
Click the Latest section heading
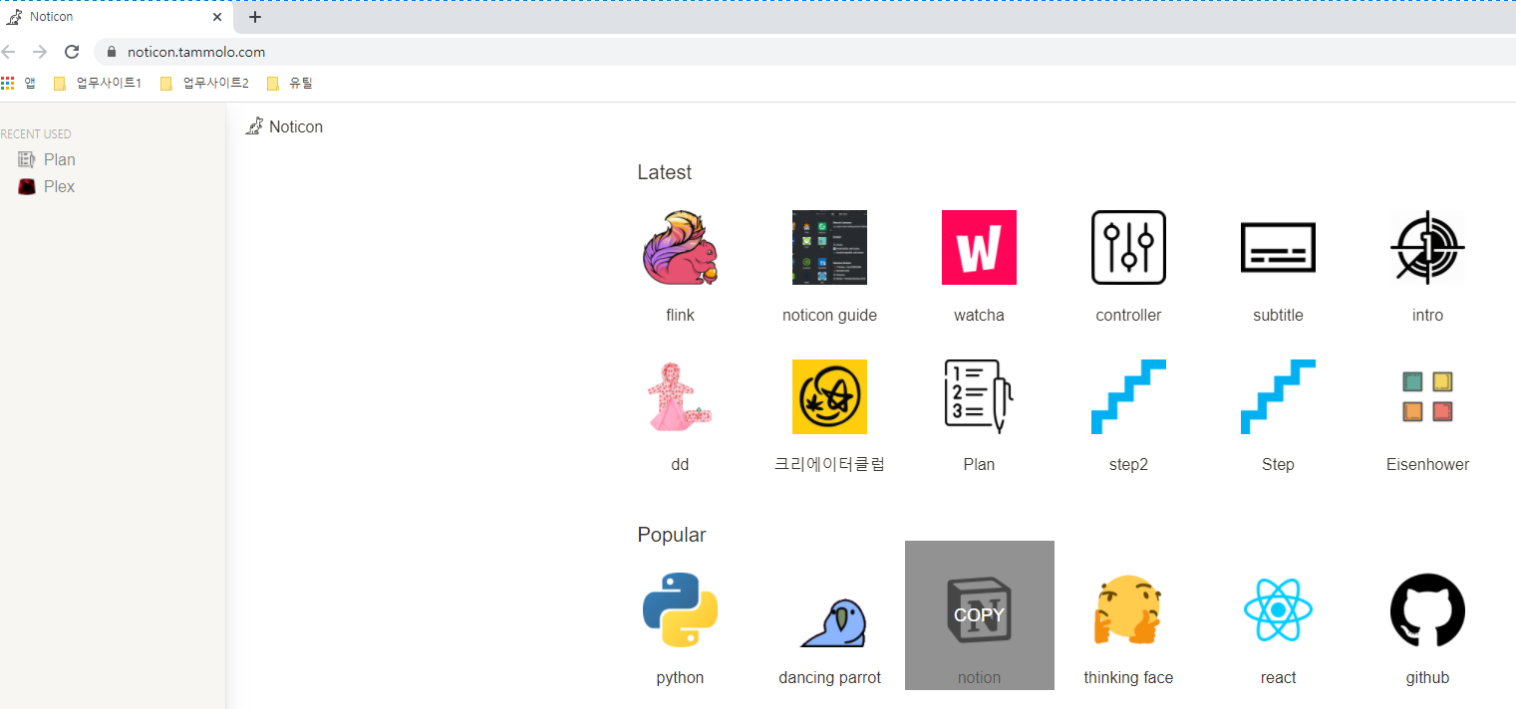pos(664,172)
